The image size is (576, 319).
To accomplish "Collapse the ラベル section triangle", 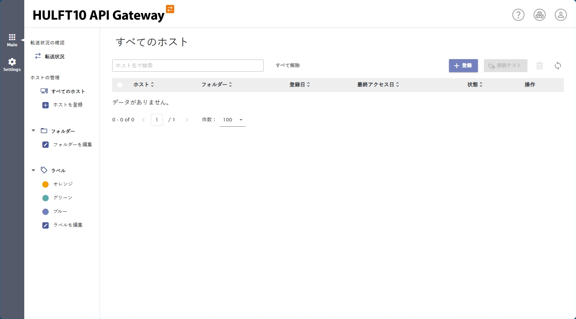I will pyautogui.click(x=33, y=170).
